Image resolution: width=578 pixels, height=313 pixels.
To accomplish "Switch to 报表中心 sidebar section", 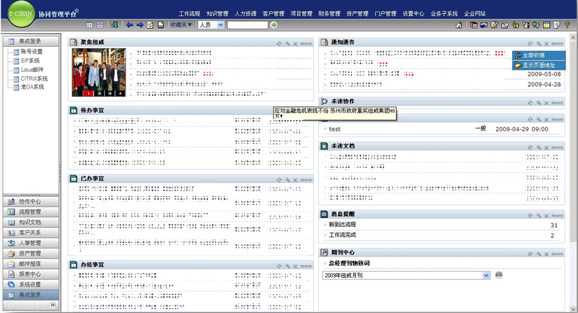I will 31,274.
